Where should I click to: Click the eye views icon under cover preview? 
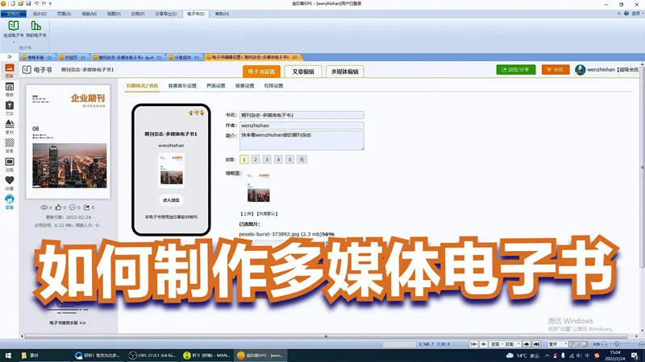(44, 208)
